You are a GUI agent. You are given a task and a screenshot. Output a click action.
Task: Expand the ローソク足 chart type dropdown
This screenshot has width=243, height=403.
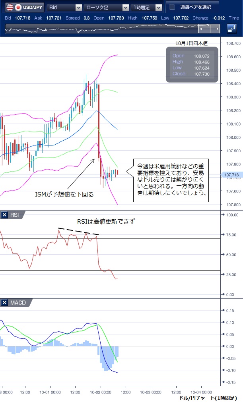click(107, 7)
